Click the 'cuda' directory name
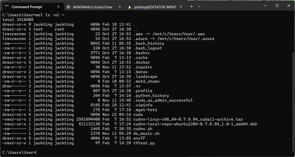This screenshot has width=295, height=157. (x=138, y=115)
